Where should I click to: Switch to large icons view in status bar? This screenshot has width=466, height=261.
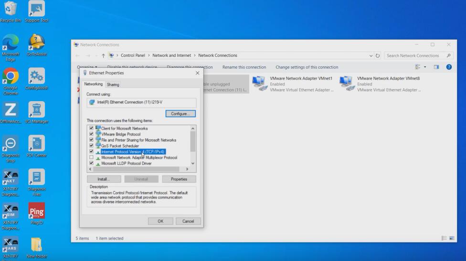click(452, 238)
